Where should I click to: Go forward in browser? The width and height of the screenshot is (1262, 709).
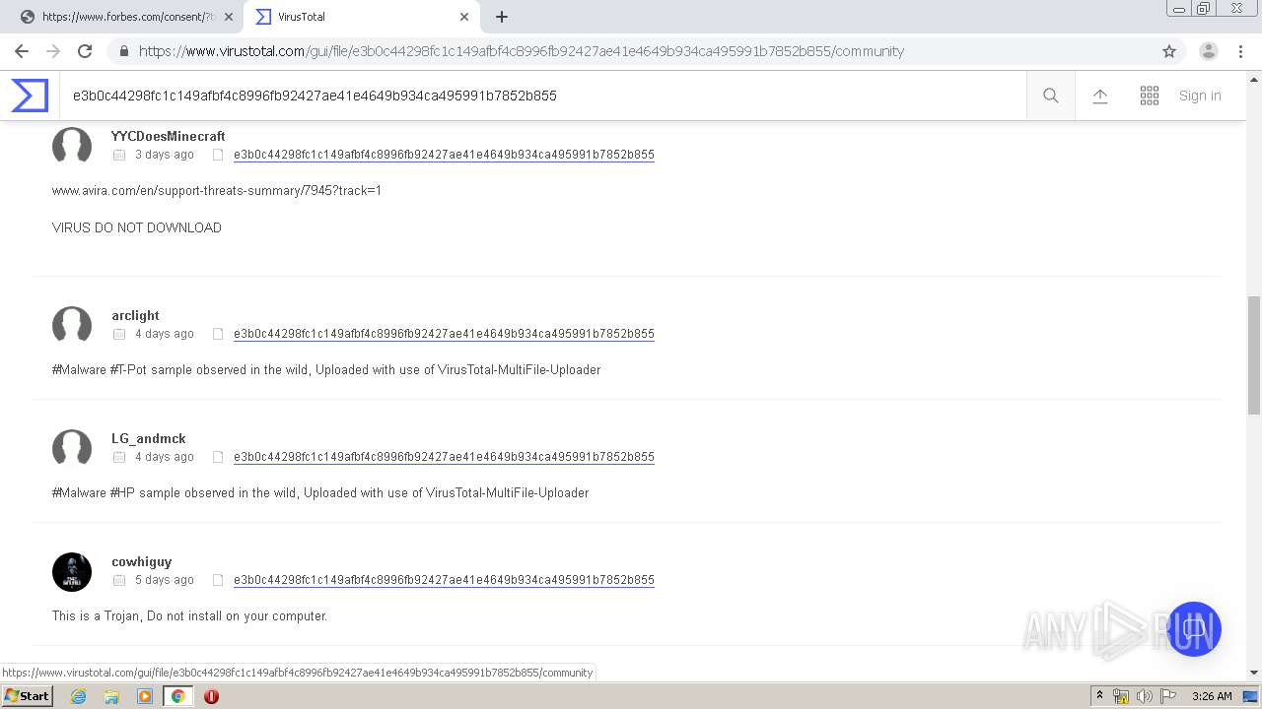tap(53, 51)
